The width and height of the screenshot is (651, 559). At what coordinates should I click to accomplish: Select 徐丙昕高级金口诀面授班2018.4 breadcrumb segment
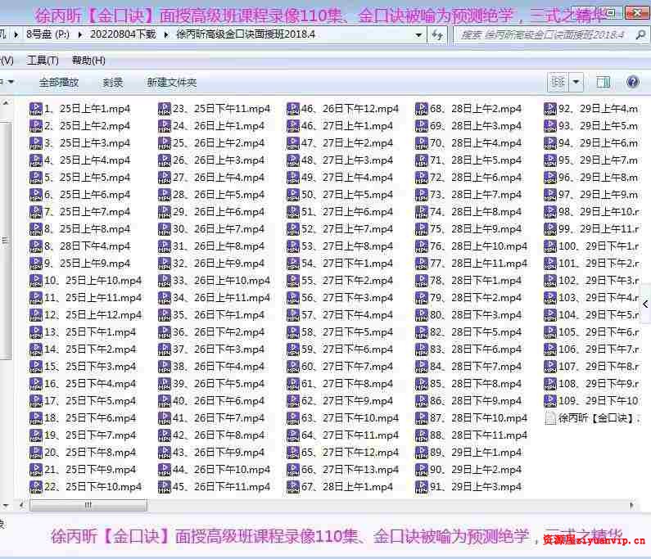pos(246,34)
